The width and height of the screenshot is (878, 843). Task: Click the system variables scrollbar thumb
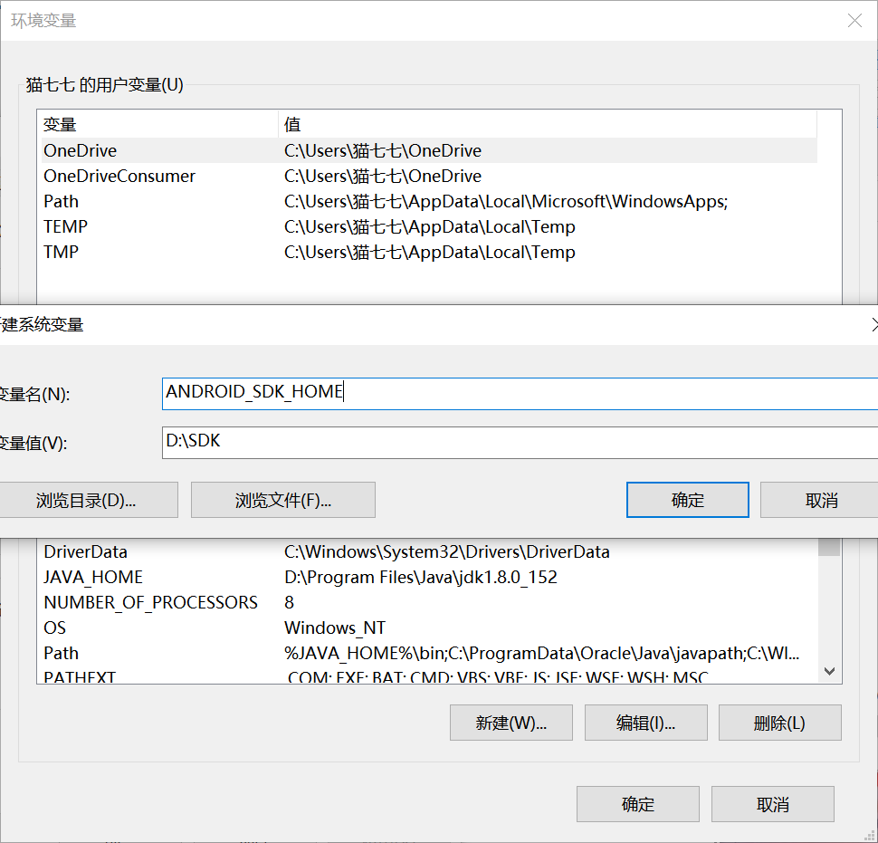(x=829, y=547)
